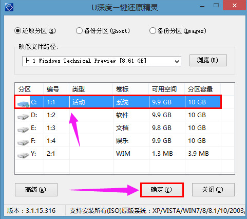The width and height of the screenshot is (247, 219).
Task: Click the Windows Technical Preview combo box
Action: [x=102, y=61]
